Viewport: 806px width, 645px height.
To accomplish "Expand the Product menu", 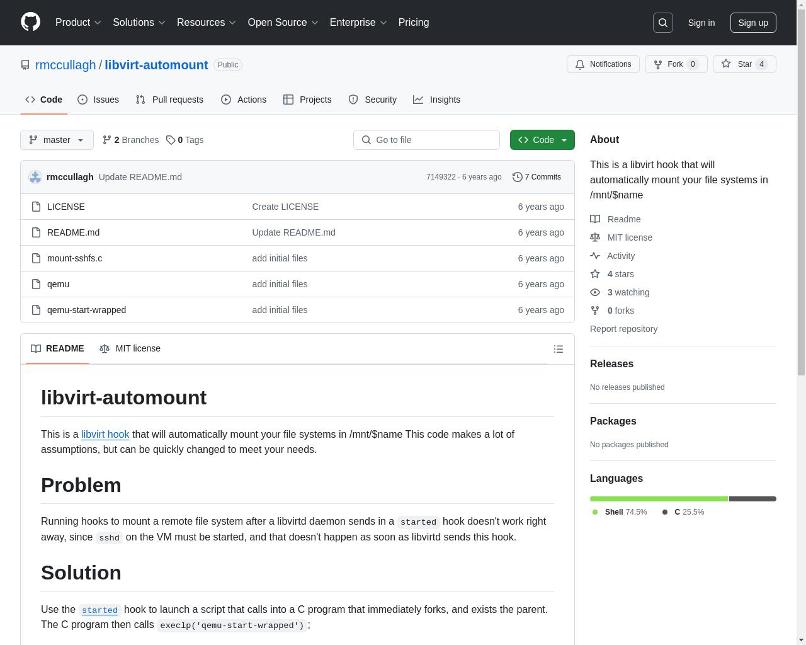I will (78, 23).
